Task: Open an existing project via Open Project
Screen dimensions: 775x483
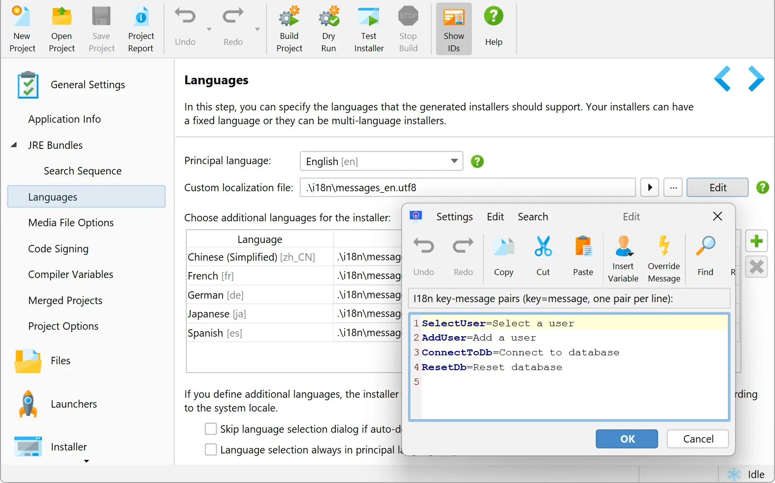Action: [x=62, y=29]
